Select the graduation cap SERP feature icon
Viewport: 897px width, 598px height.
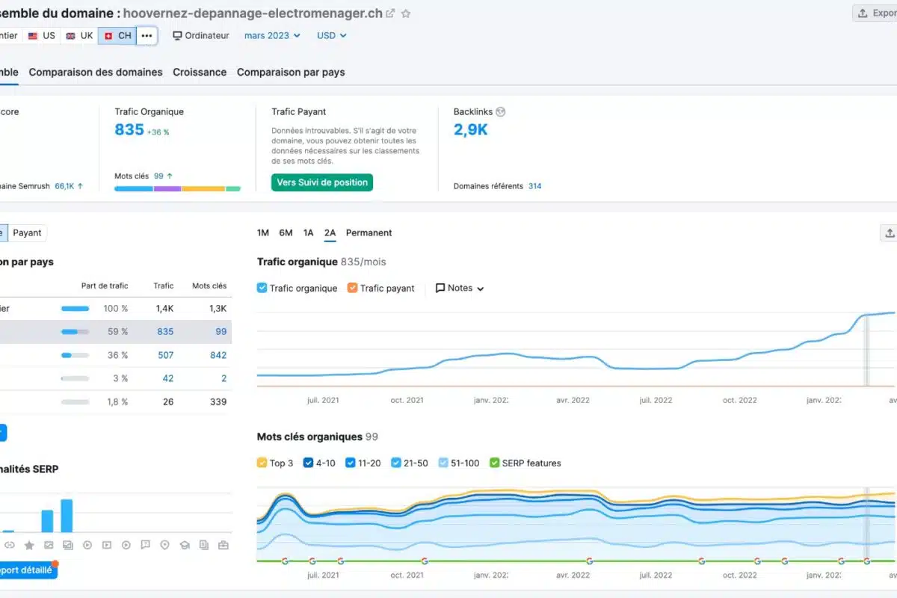click(x=185, y=545)
